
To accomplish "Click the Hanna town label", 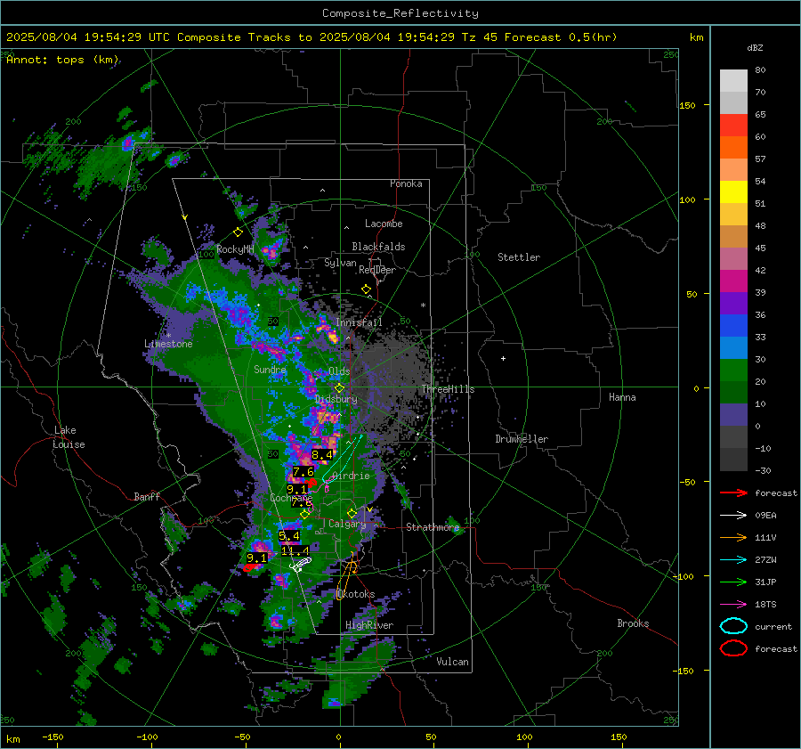I will 622,397.
